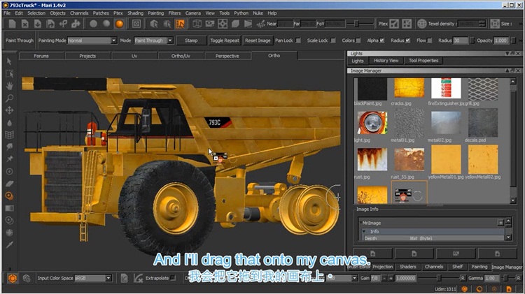The width and height of the screenshot is (525, 294).
Task: Choose the active orange Paint Through tool
Action: tap(9, 196)
